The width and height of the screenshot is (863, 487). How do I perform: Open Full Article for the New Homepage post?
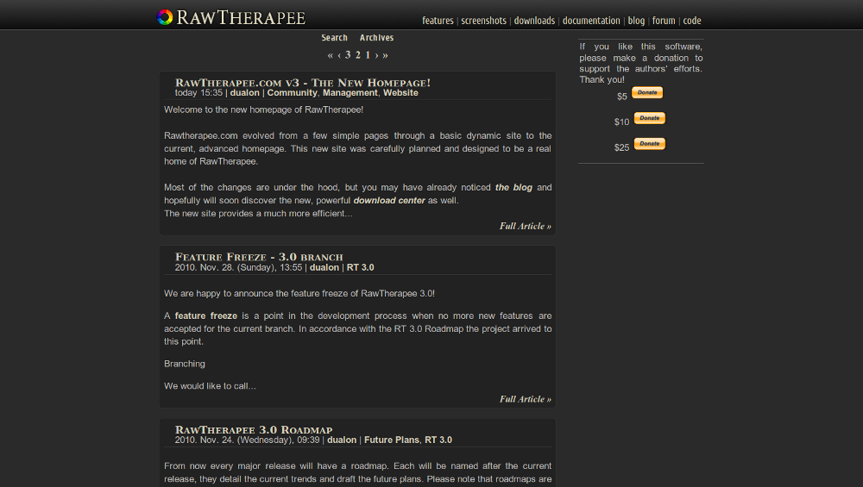point(525,226)
